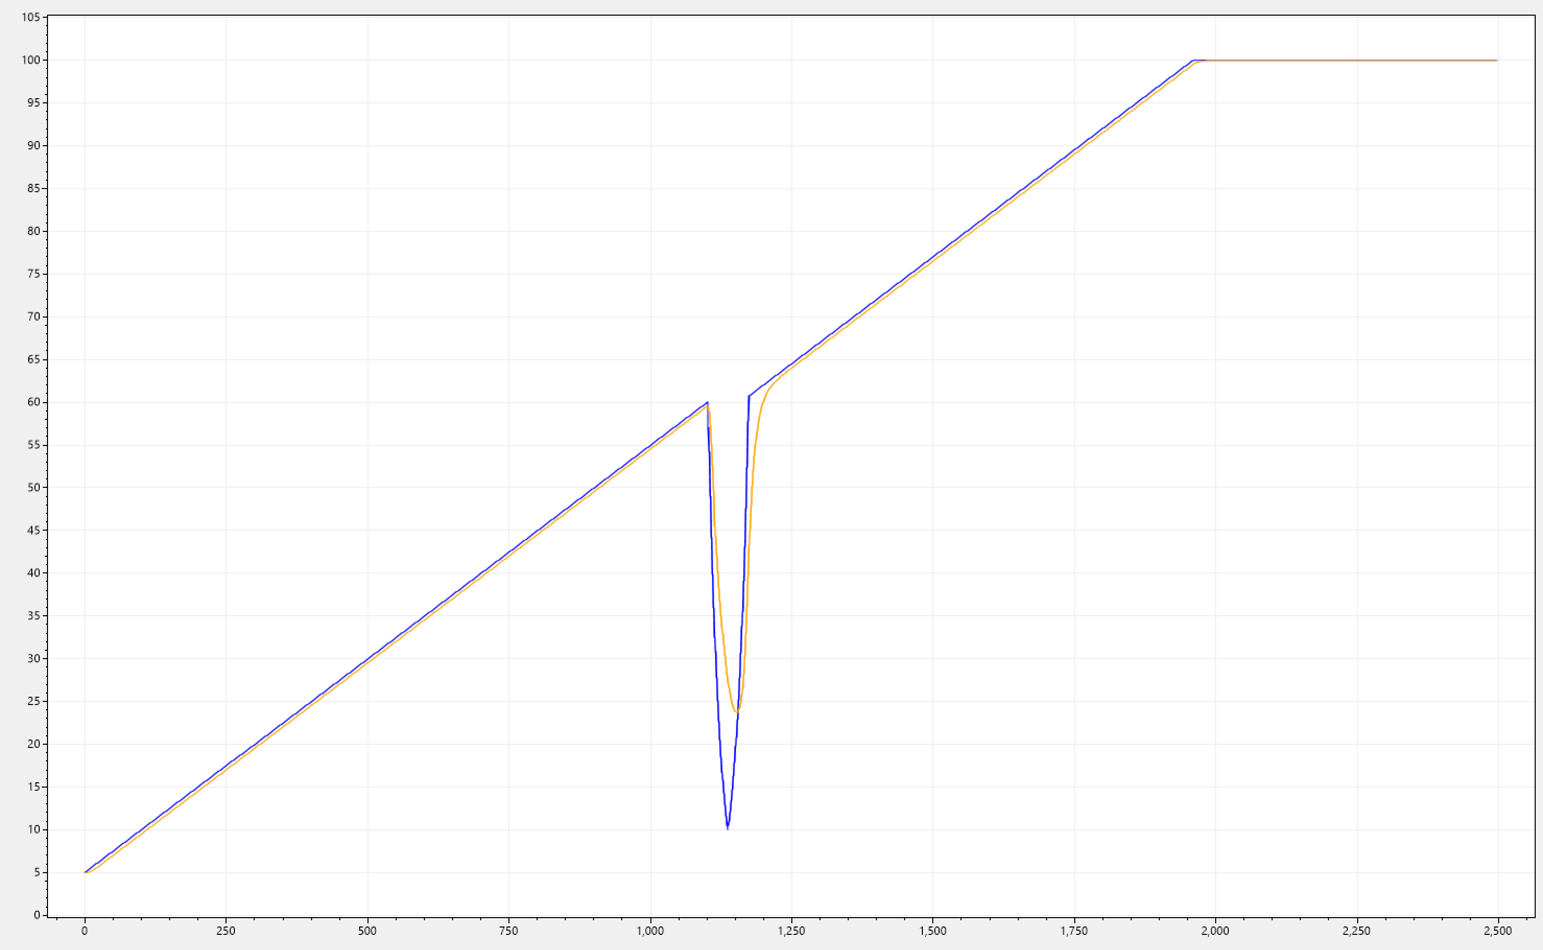Select the y-axis value 55
The width and height of the screenshot is (1543, 950).
[x=33, y=445]
